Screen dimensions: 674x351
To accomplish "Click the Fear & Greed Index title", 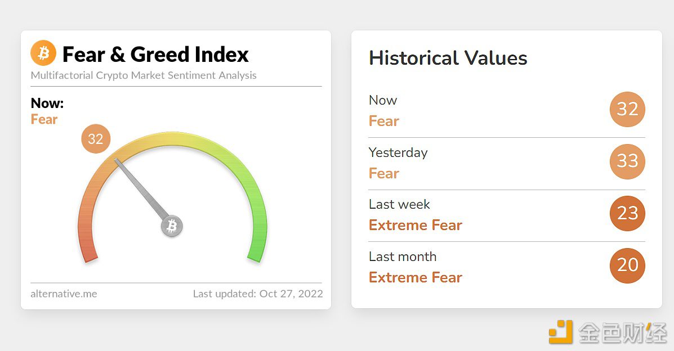I will coord(155,55).
